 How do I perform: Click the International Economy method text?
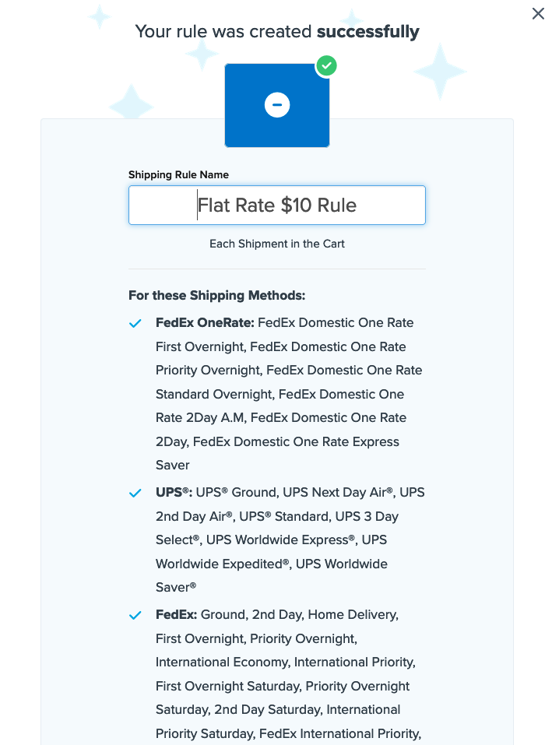[x=222, y=662]
